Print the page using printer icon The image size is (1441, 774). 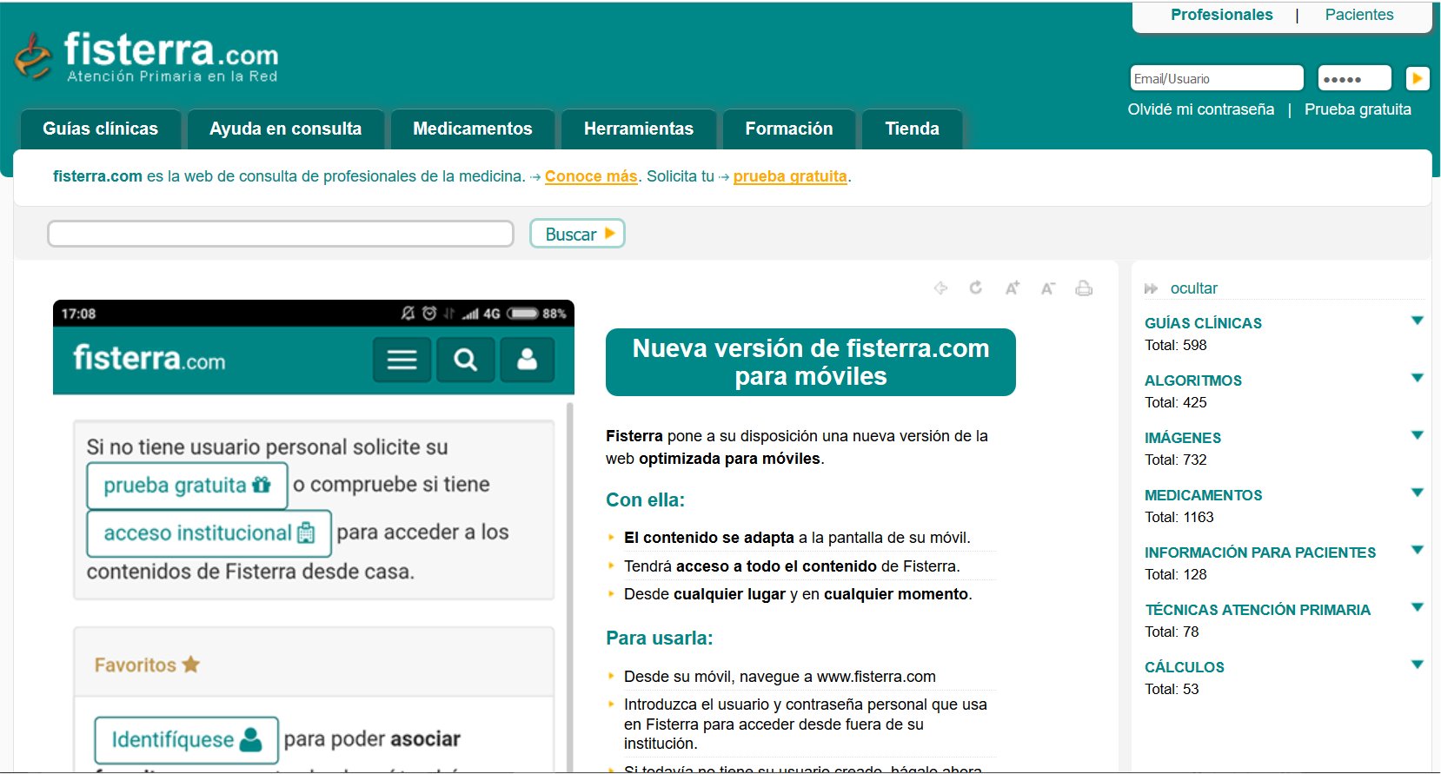(1084, 288)
